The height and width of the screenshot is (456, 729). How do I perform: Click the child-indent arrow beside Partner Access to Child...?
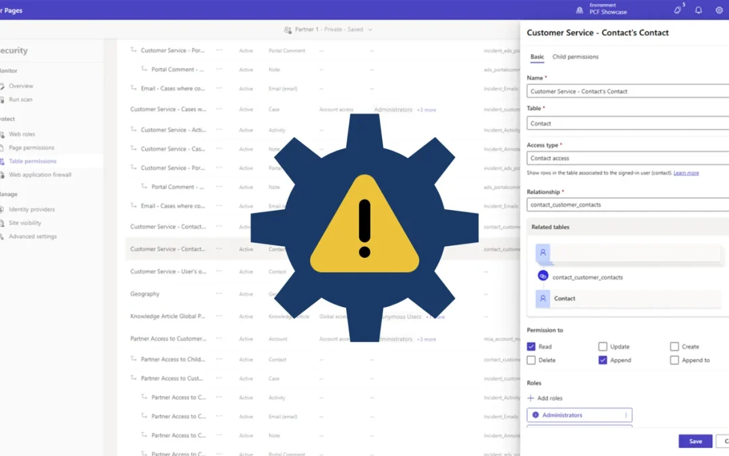[x=134, y=358]
